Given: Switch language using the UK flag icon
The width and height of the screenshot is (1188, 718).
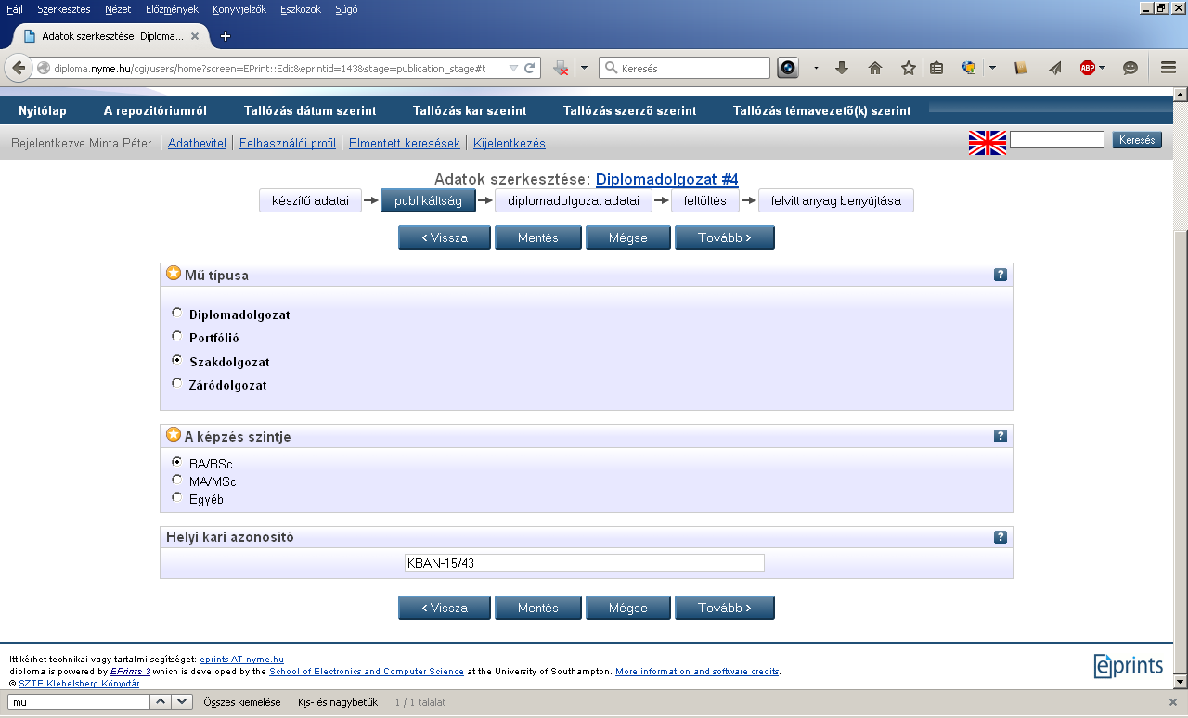Looking at the screenshot, I should [988, 142].
